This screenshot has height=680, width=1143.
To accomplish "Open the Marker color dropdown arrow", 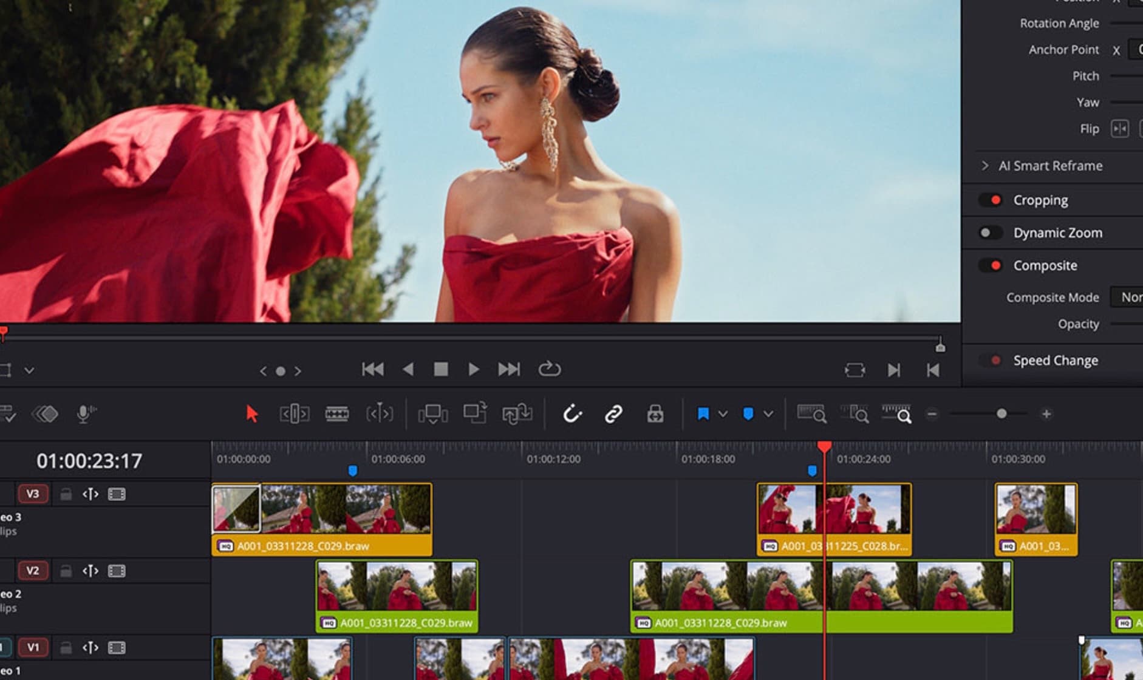I will tap(768, 414).
